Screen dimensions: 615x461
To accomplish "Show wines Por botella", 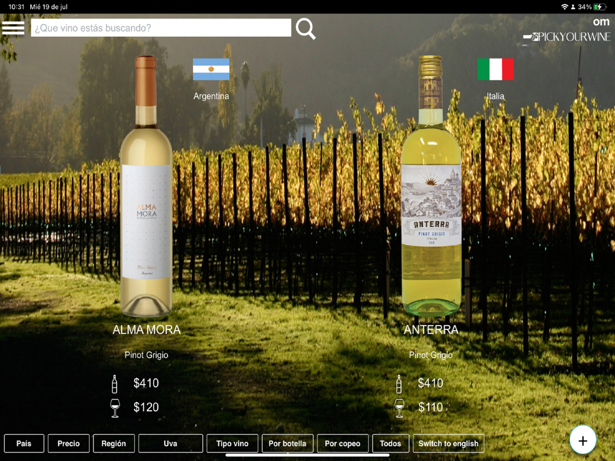I will [x=287, y=443].
